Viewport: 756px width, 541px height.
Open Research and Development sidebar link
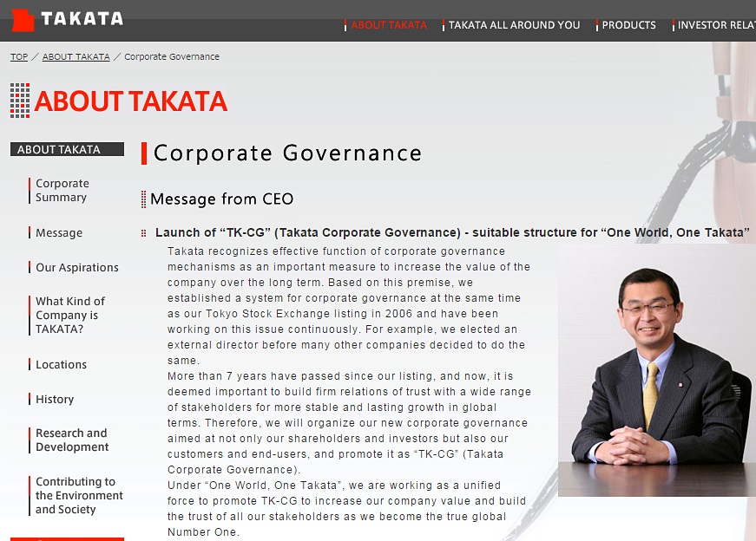click(x=71, y=440)
